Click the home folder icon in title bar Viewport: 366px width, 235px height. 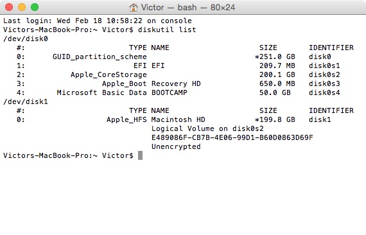[134, 8]
